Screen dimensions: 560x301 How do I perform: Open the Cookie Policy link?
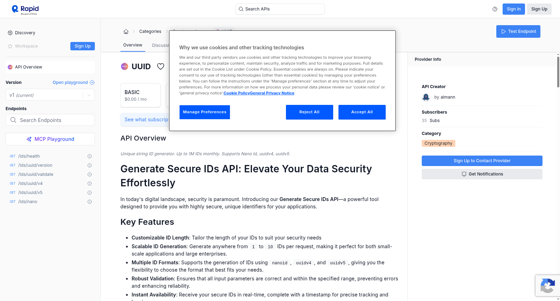[237, 93]
